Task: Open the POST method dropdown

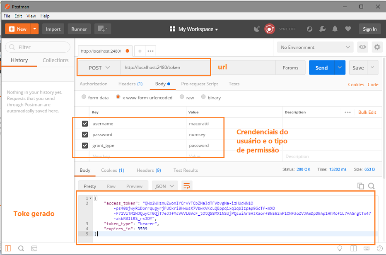Action: [99, 68]
